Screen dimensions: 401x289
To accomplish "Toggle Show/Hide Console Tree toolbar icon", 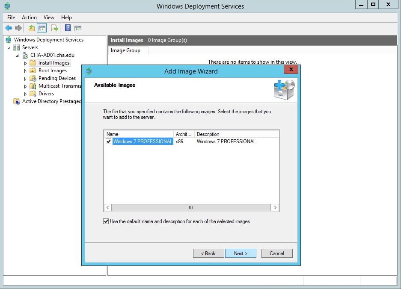I will coord(42,28).
